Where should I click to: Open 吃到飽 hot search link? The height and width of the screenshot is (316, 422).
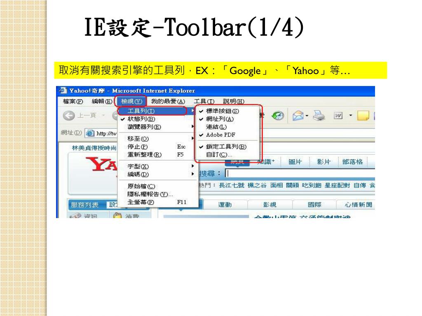(312, 186)
